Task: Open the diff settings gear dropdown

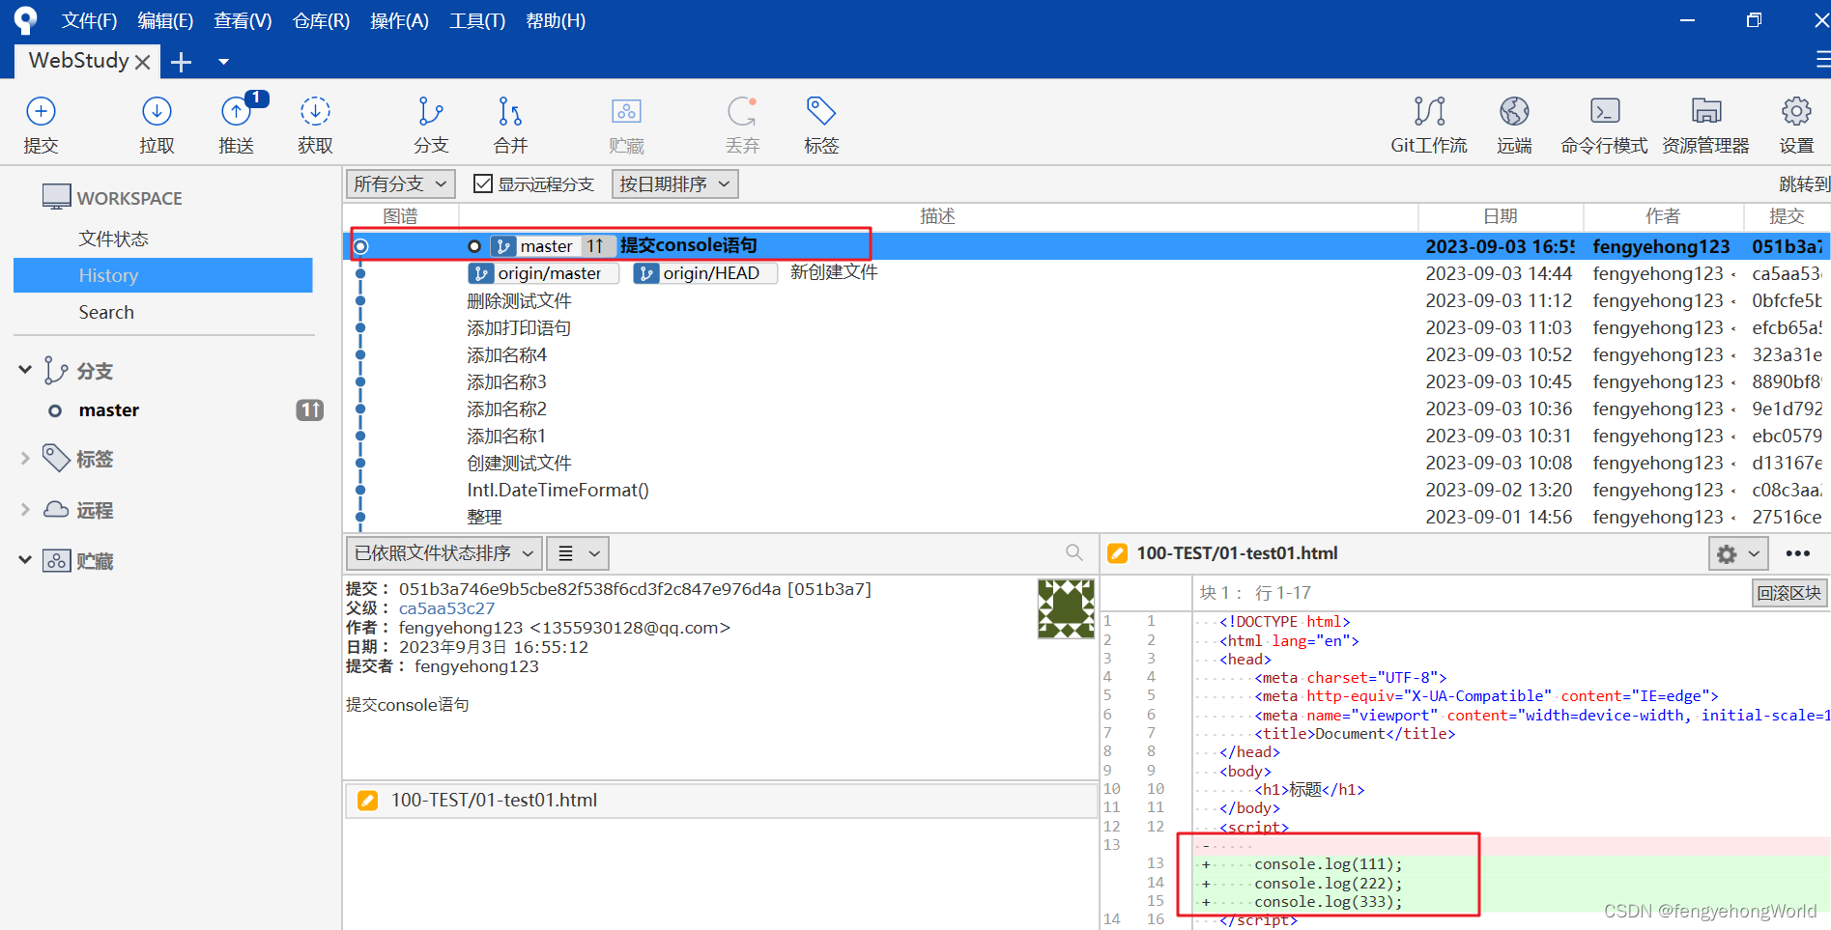Action: [x=1738, y=554]
